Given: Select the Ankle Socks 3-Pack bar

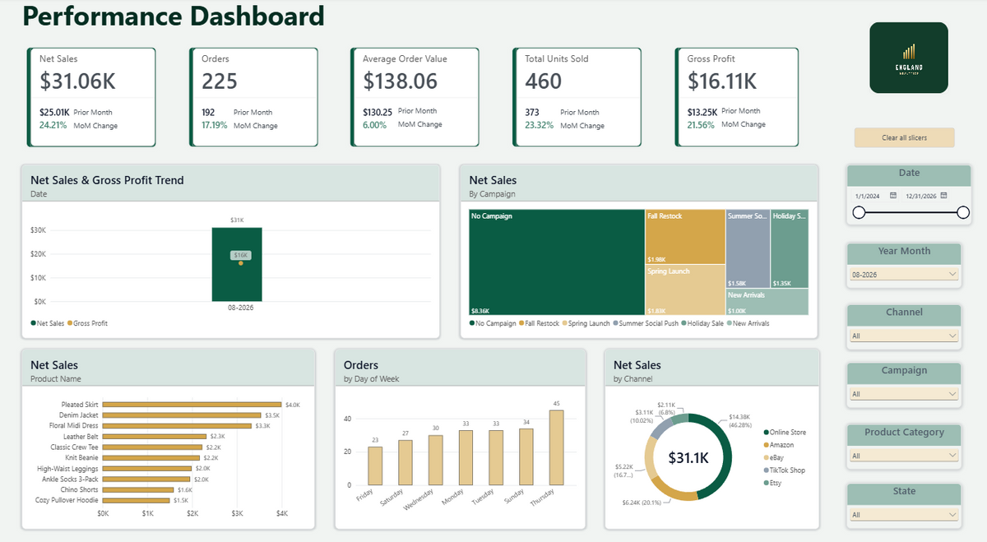Looking at the screenshot, I should [146, 479].
